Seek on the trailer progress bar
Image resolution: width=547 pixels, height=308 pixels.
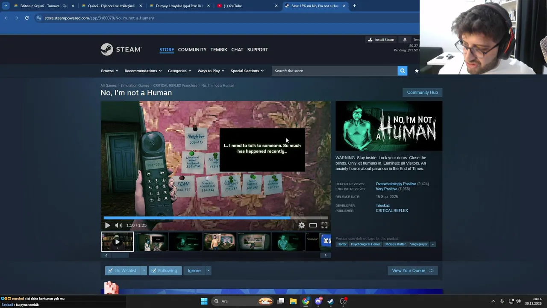coord(216,218)
